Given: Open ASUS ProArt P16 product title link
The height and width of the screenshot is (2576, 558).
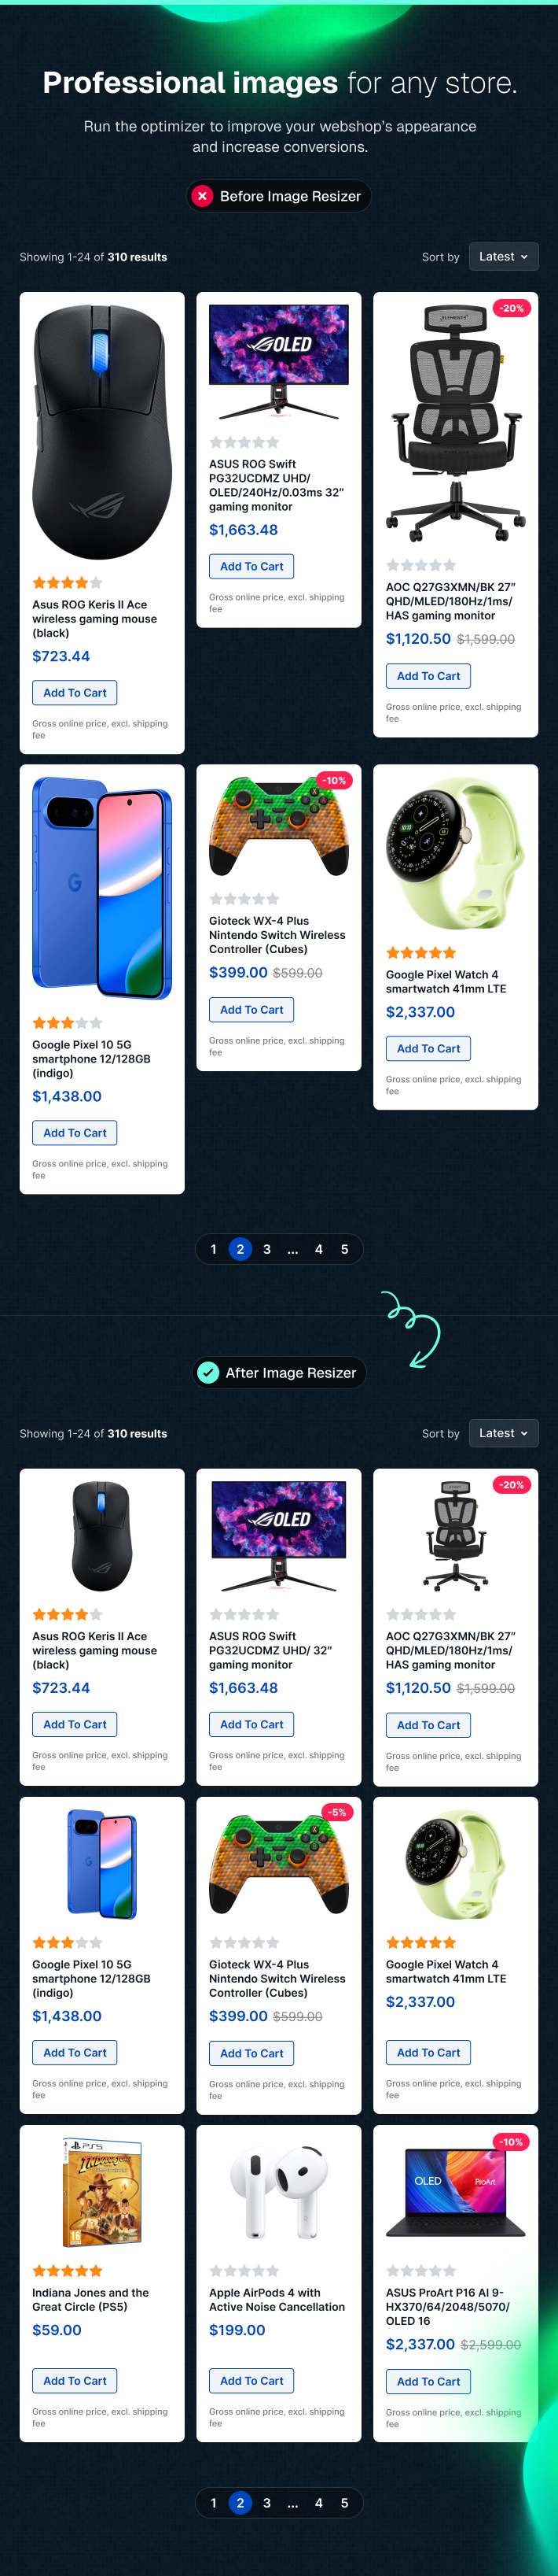Looking at the screenshot, I should click(447, 2306).
